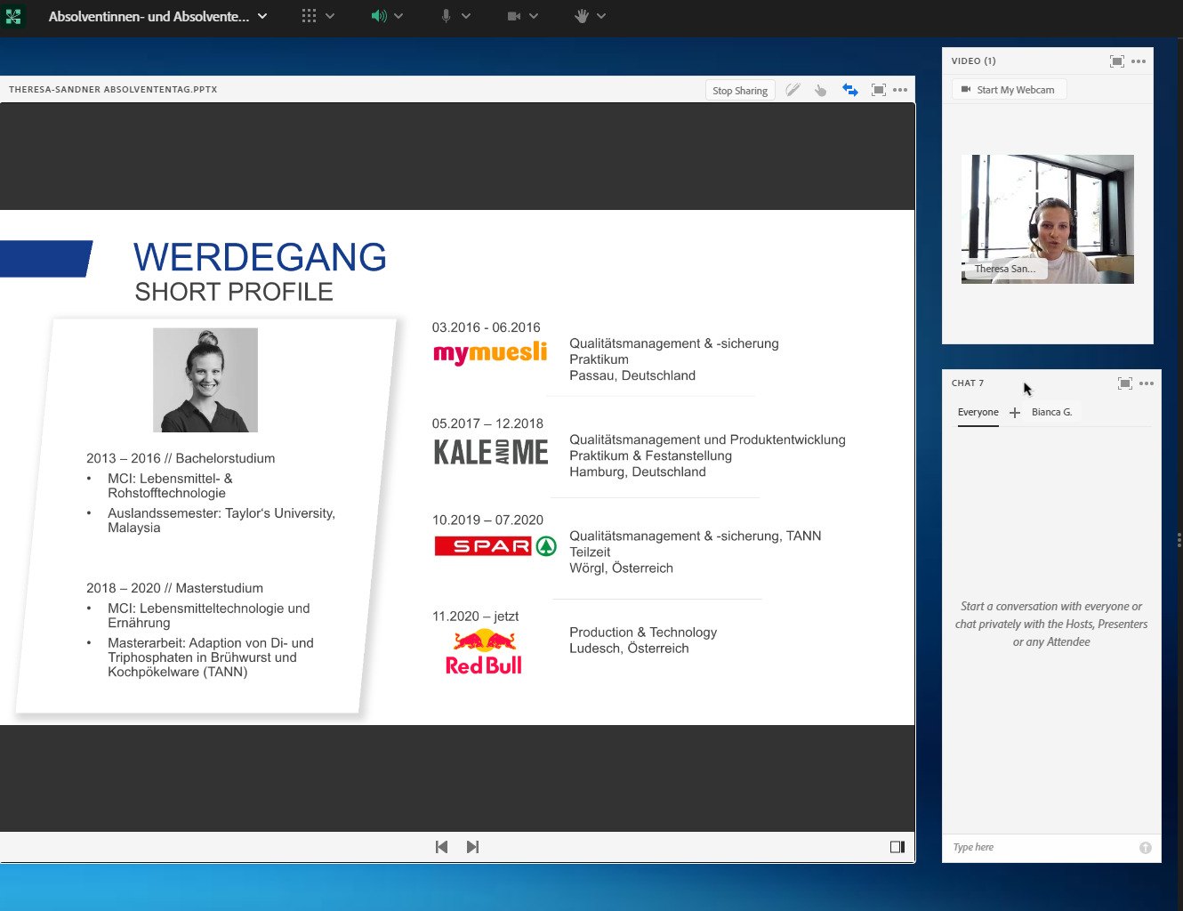This screenshot has width=1183, height=911.
Task: Toggle the webcam icon in top bar
Action: (514, 16)
